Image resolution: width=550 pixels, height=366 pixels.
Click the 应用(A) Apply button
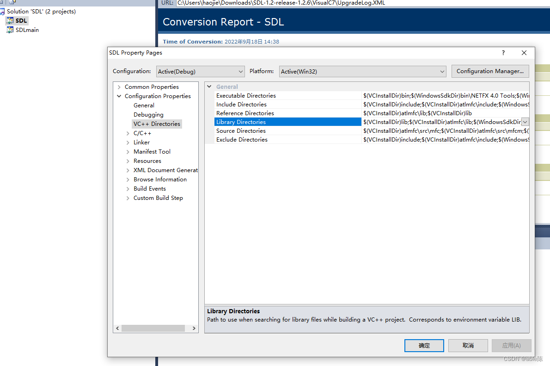[512, 346]
